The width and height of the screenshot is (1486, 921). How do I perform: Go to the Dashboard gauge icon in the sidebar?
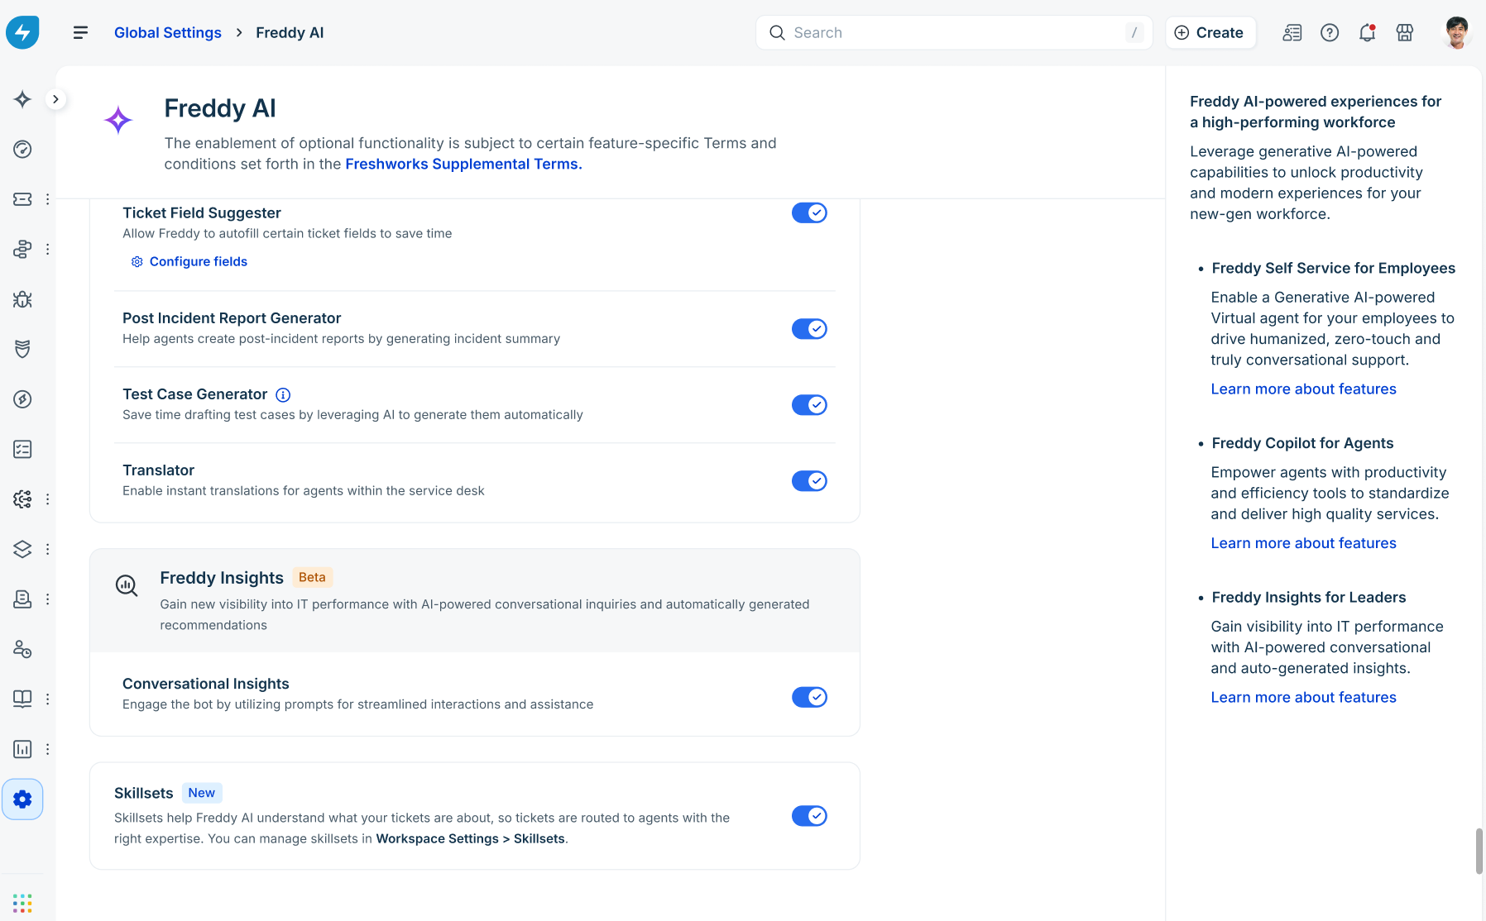[22, 149]
